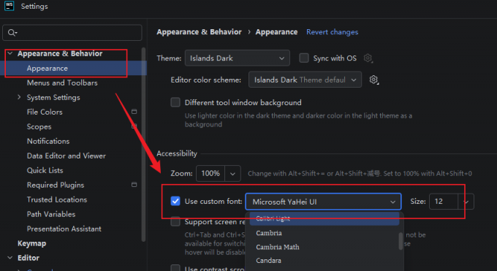Screen dimensions: 497x271
Task: Open Trusted Locations settings page
Action: (57, 199)
